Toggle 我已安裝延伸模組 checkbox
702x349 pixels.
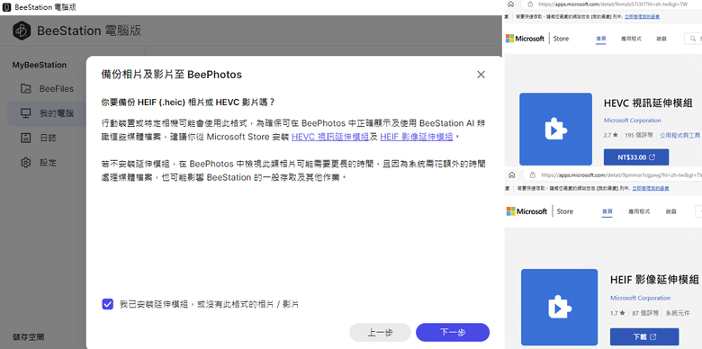(x=107, y=304)
